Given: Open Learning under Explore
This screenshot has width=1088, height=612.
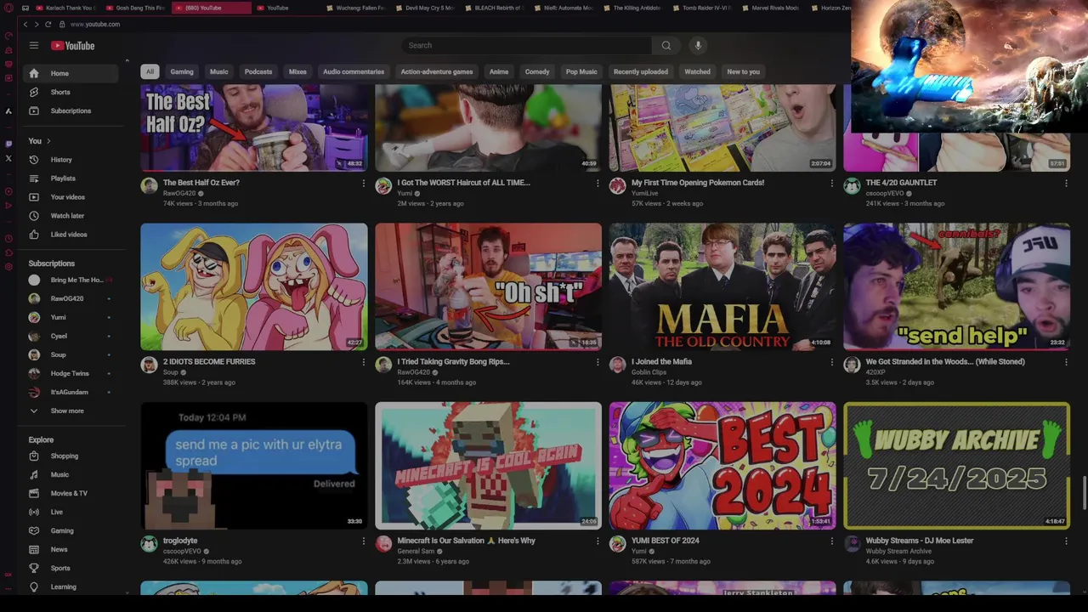Looking at the screenshot, I should point(71,587).
